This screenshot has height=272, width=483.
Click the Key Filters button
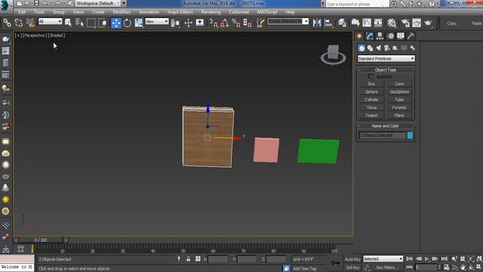click(x=386, y=267)
